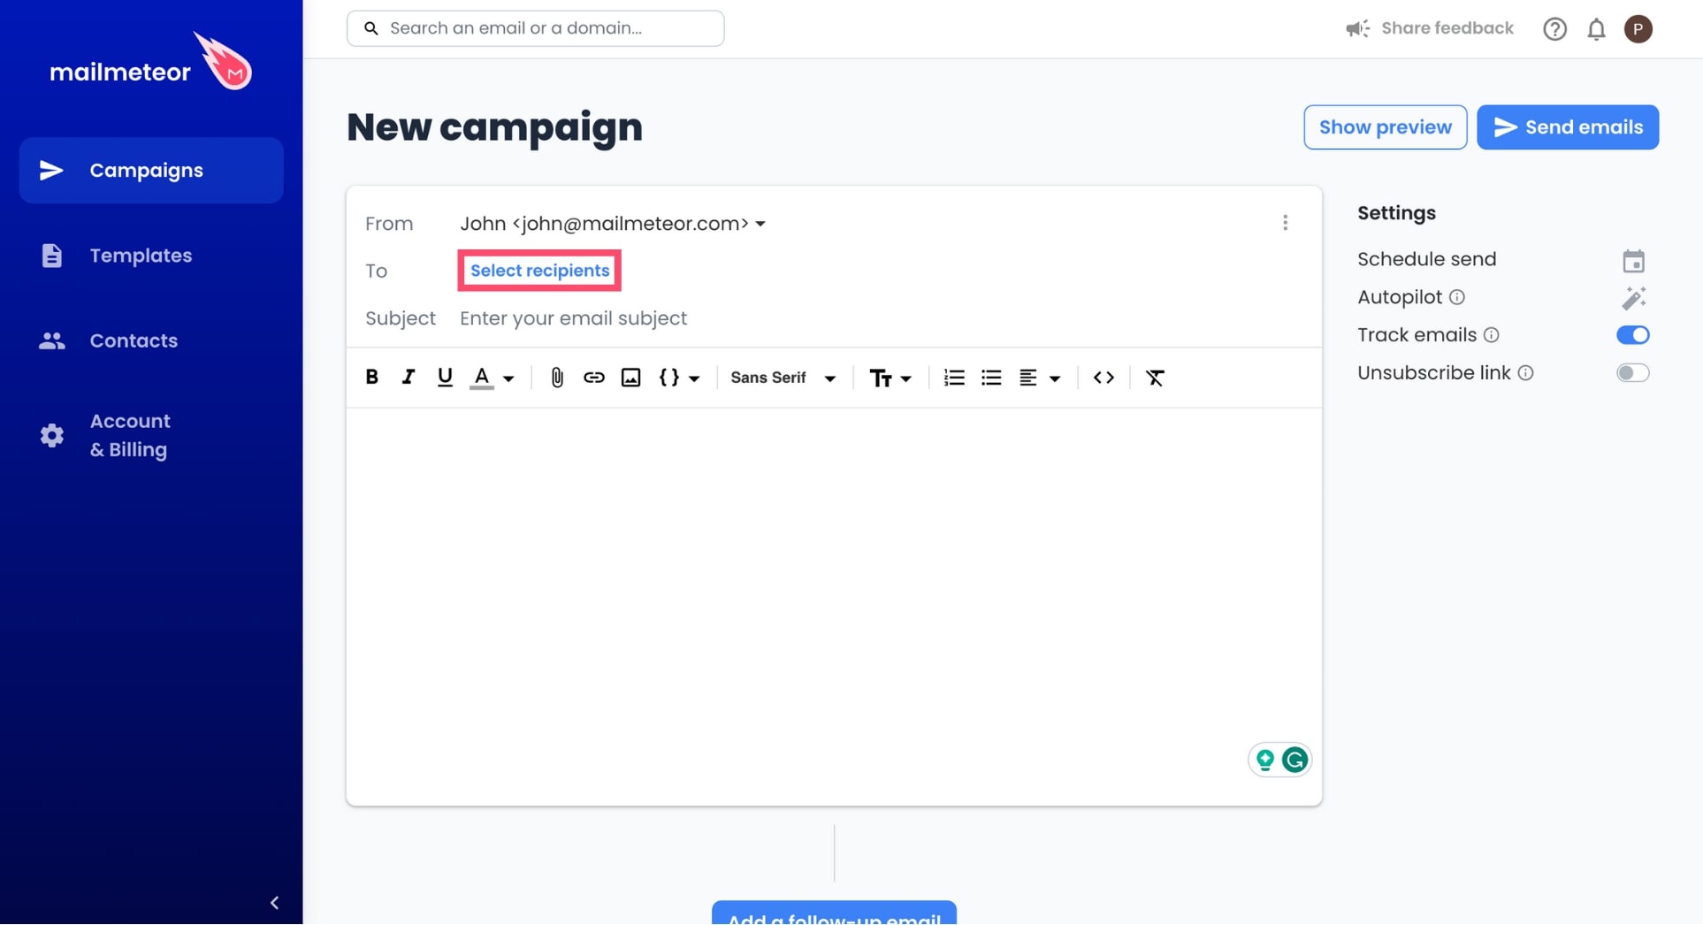This screenshot has width=1703, height=925.
Task: Expand the text size dropdown arrow
Action: 905,378
